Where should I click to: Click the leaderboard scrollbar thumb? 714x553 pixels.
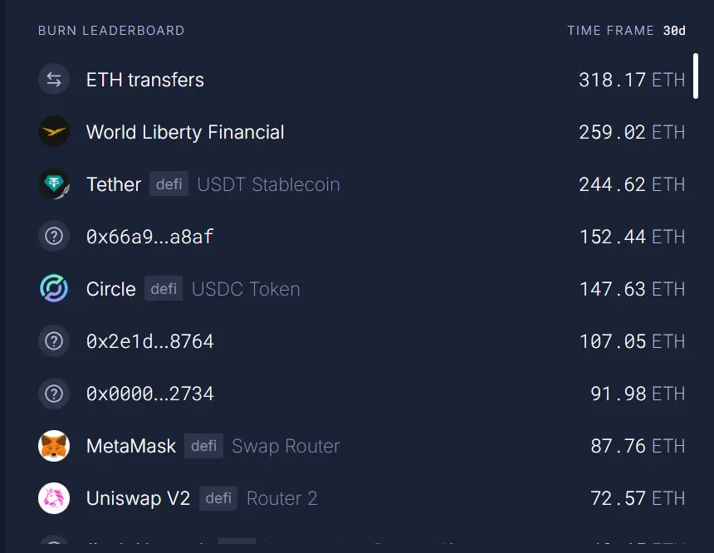coord(696,76)
